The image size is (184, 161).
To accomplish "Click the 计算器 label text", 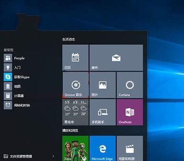I will [x=19, y=96].
